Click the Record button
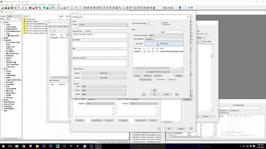The image size is (266, 149). (x=137, y=76)
